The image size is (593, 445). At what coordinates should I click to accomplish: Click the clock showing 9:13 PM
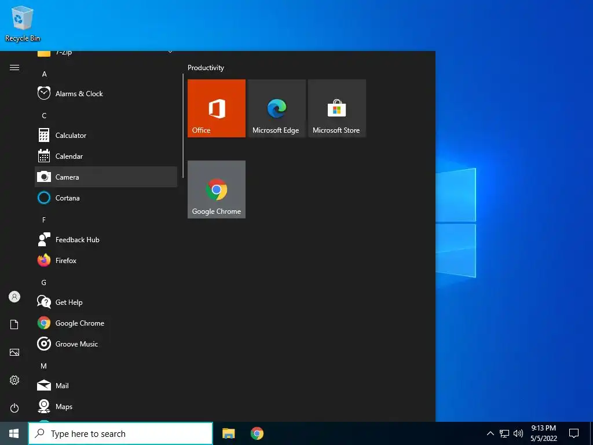tap(543, 433)
